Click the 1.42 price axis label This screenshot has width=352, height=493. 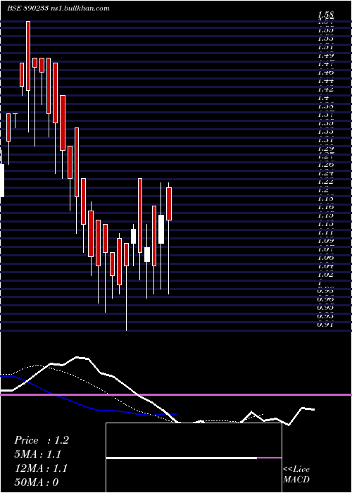pos(326,89)
